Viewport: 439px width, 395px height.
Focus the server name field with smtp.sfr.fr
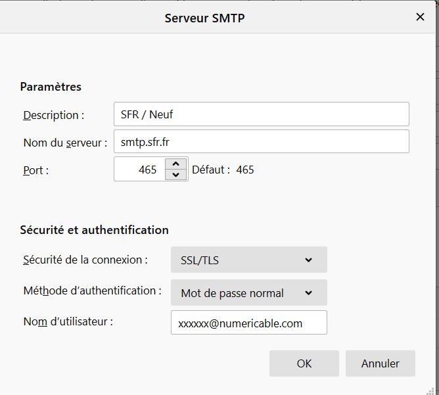pyautogui.click(x=261, y=141)
